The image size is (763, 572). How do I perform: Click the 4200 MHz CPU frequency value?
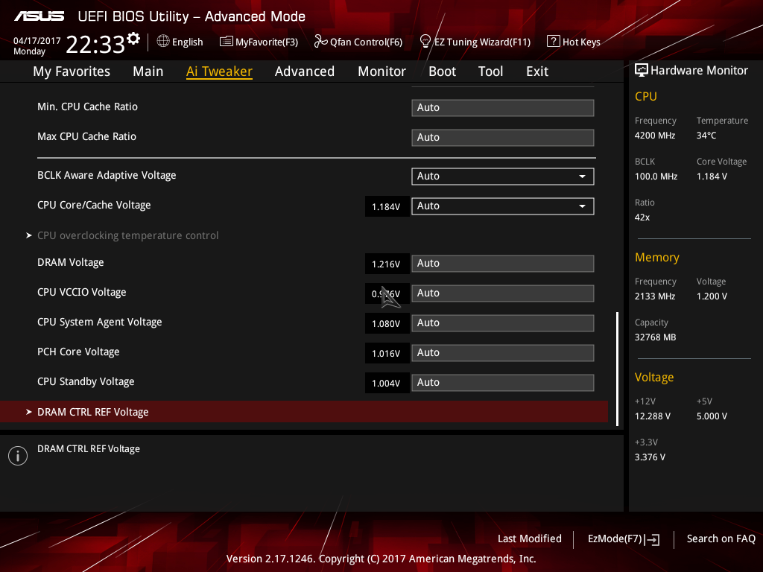(x=655, y=136)
